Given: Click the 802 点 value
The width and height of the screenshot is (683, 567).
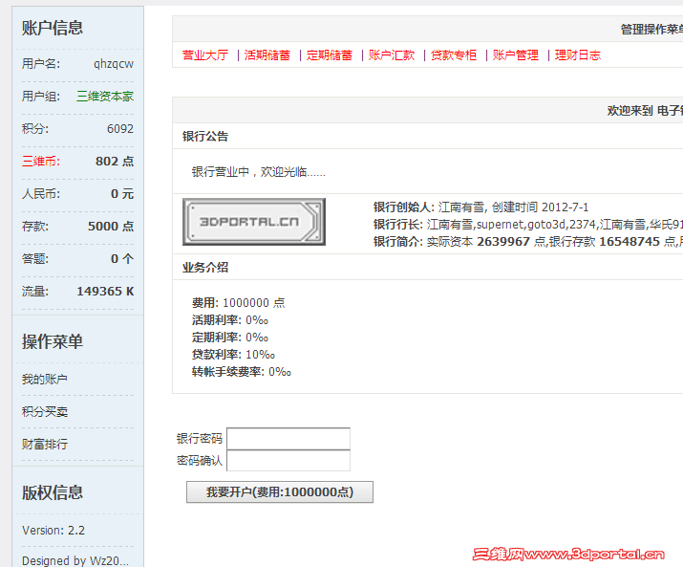Looking at the screenshot, I should pyautogui.click(x=115, y=161).
